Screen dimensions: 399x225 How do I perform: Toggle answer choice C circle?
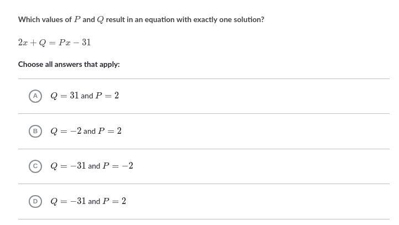[35, 166]
